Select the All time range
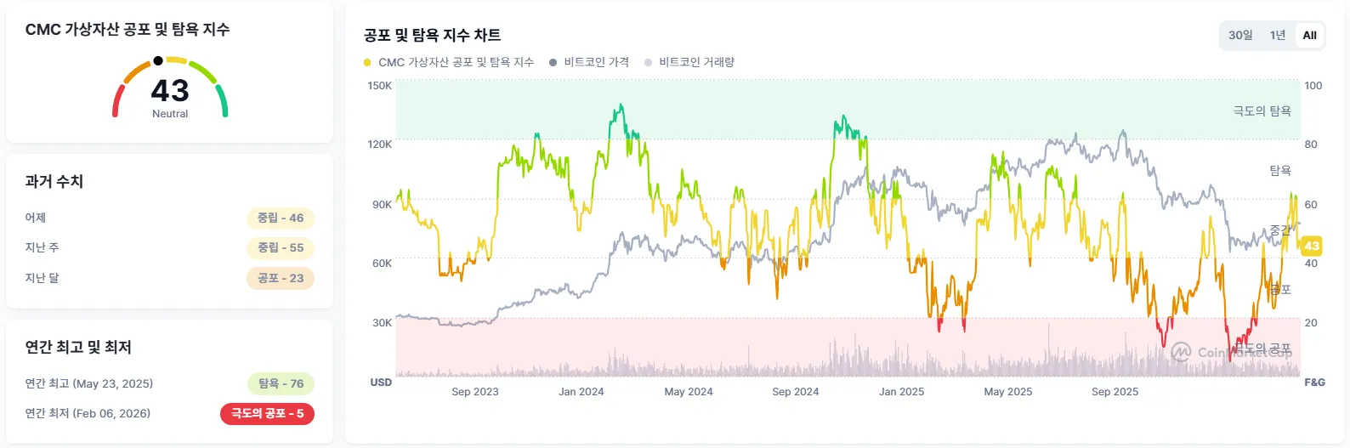 (x=1309, y=35)
